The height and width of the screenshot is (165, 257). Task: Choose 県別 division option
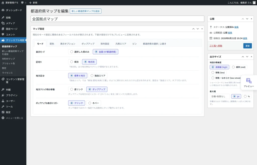coord(74,62)
